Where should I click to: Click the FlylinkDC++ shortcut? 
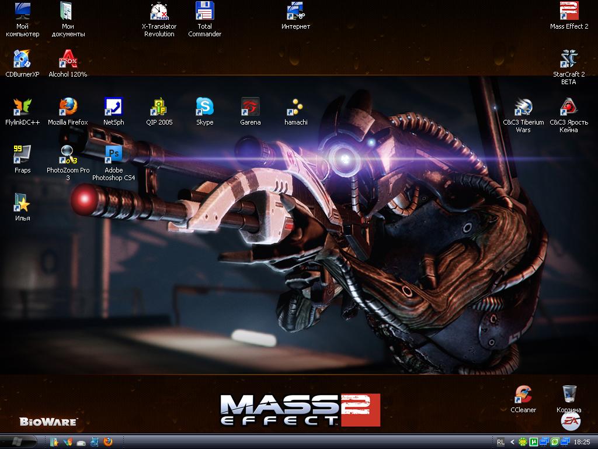point(23,112)
